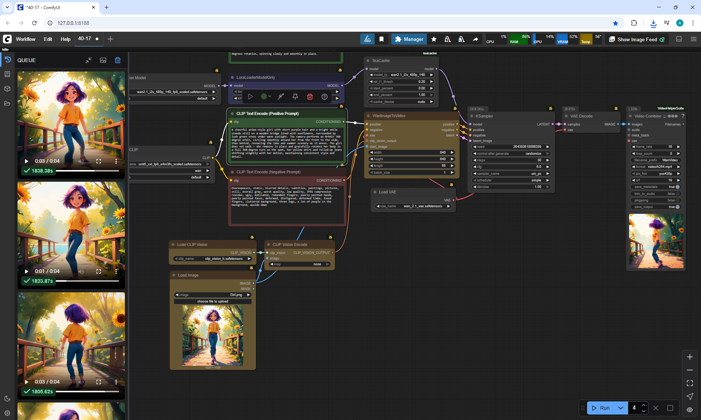Toggle save_metadata switch in Video Combine
Screen dimensions: 701x420
coord(677,187)
